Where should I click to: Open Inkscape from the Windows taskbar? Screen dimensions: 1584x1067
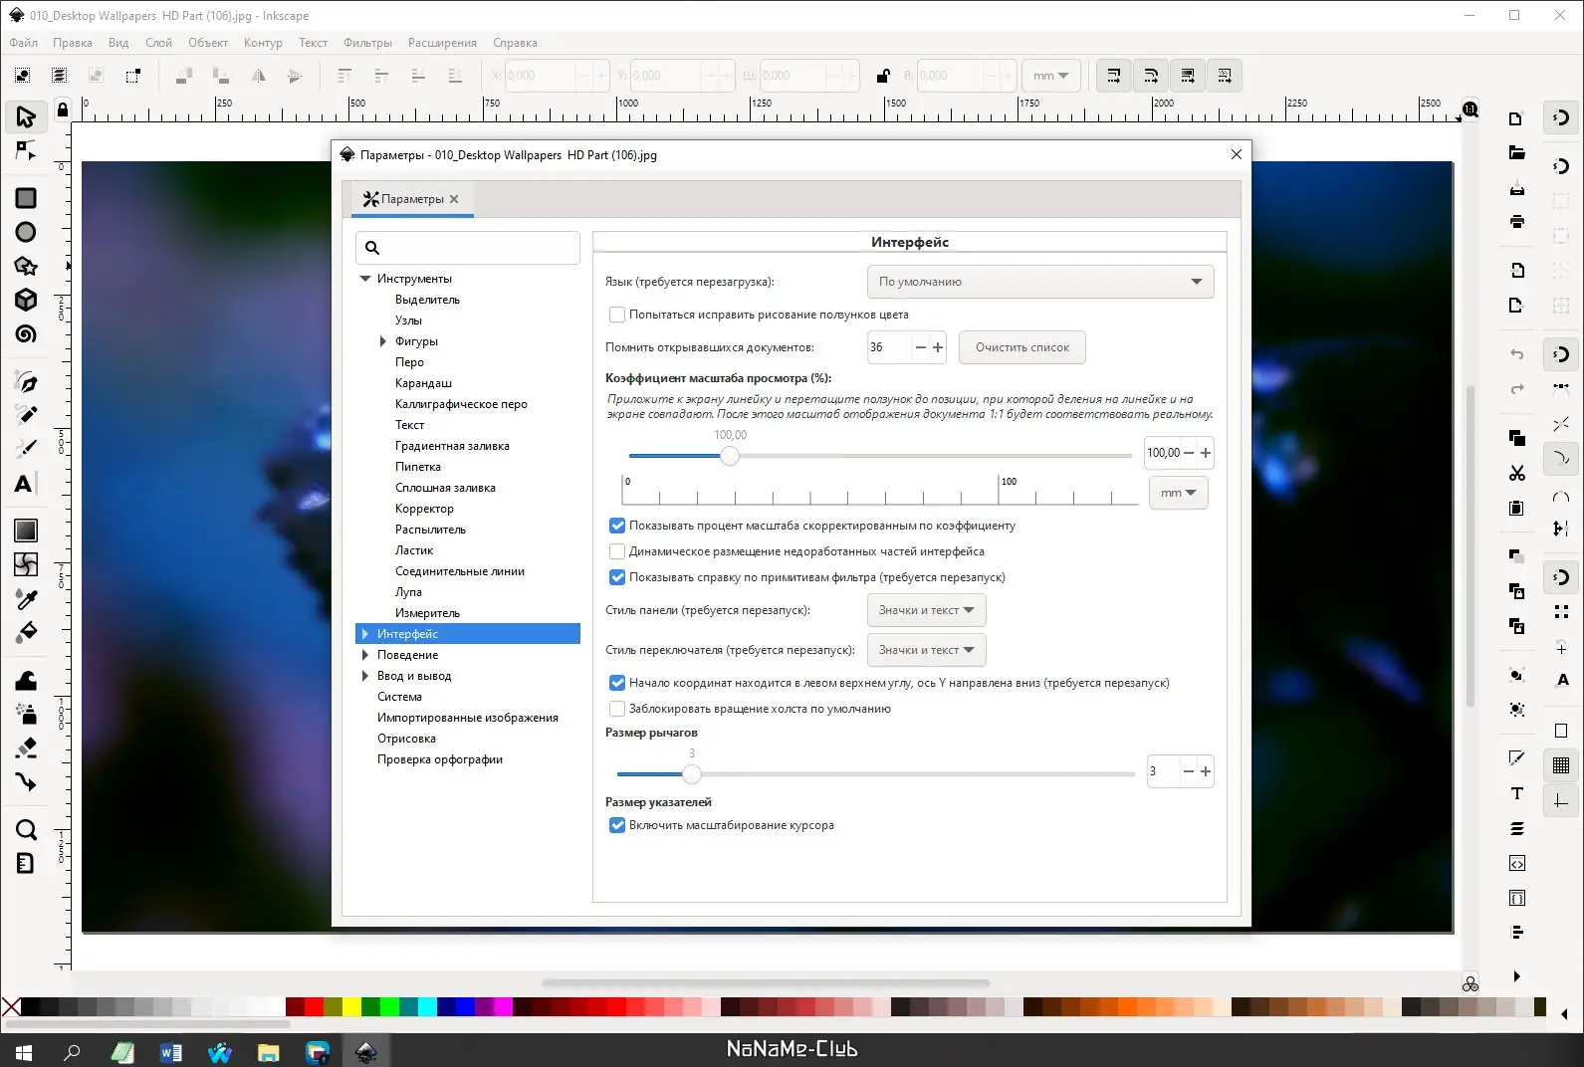pyautogui.click(x=366, y=1051)
